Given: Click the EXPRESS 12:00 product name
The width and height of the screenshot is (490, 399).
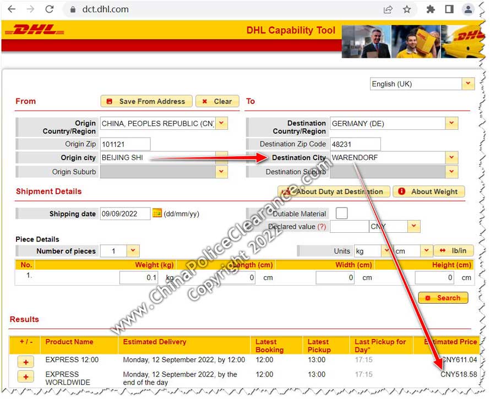Looking at the screenshot, I should pos(72,359).
